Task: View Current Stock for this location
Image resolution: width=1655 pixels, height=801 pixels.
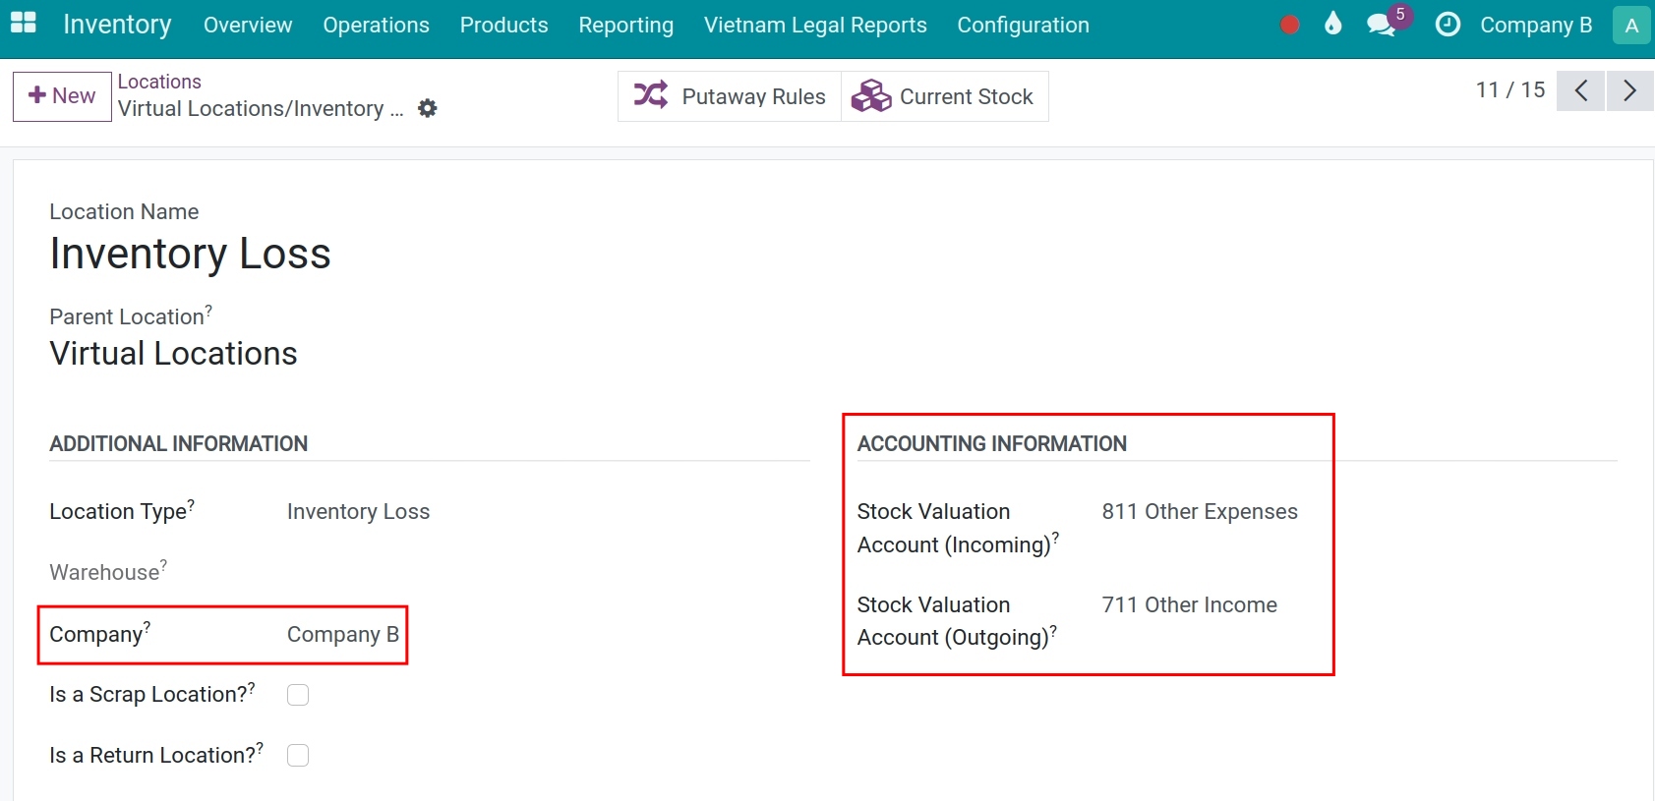Action: [x=944, y=96]
